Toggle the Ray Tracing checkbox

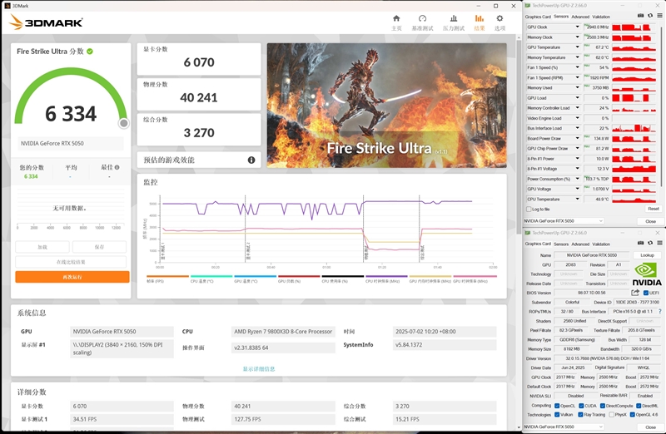coord(580,415)
